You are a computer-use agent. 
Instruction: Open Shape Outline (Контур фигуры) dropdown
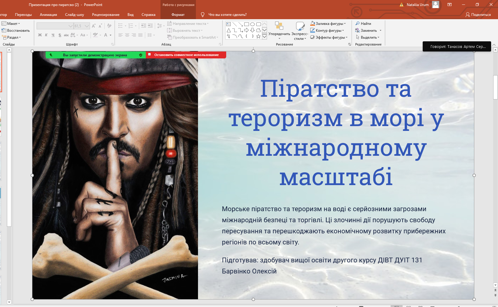pos(327,31)
